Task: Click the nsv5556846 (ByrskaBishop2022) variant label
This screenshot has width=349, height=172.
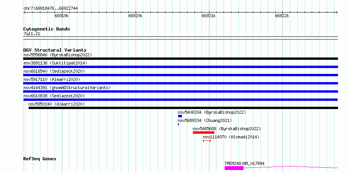Action: coord(58,55)
